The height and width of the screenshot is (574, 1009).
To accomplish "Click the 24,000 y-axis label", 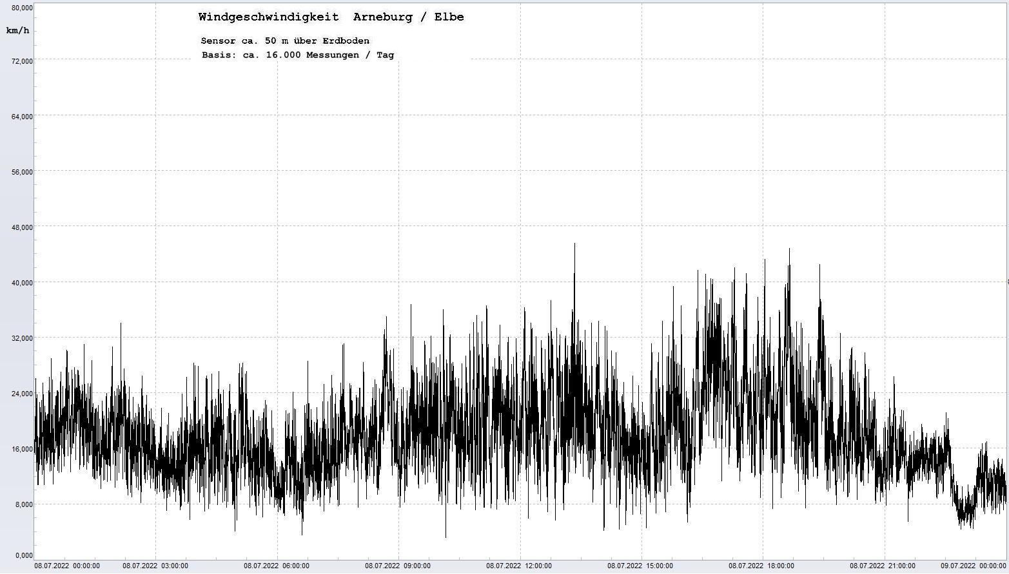I will [23, 394].
